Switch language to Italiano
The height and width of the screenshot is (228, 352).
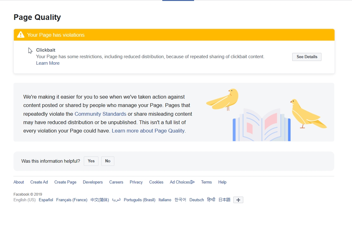(x=165, y=200)
